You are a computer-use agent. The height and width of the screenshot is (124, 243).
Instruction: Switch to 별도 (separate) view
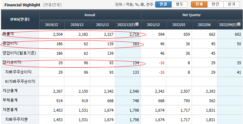click(180, 4)
